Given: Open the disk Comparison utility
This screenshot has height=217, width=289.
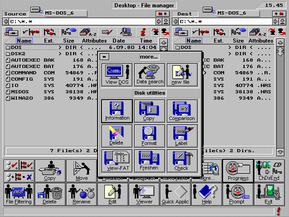Looking at the screenshot, I should pos(182,111).
